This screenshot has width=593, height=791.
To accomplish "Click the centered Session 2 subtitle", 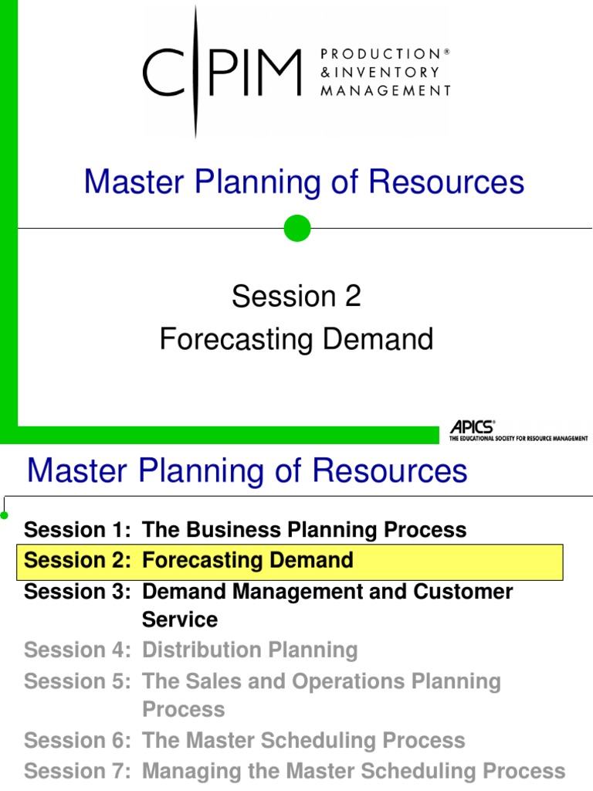I will (296, 296).
